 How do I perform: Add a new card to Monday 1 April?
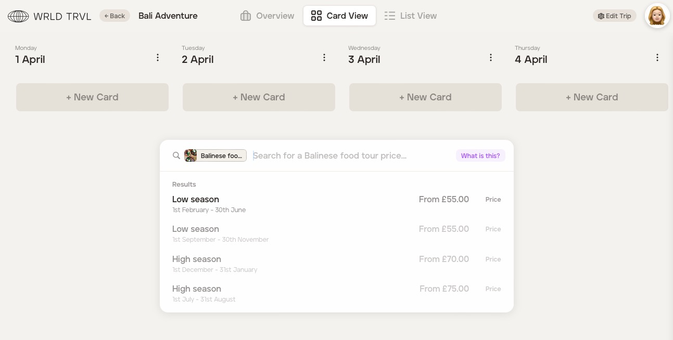click(x=92, y=97)
